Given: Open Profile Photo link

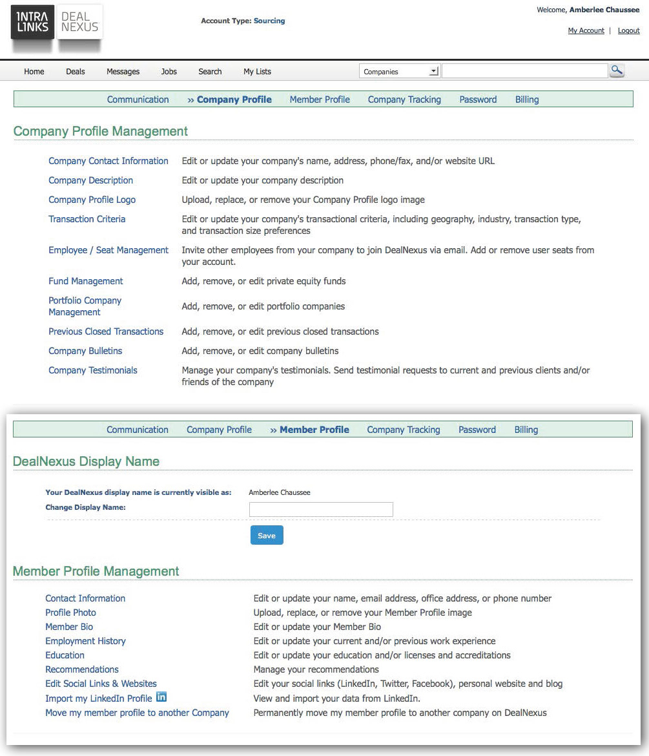Looking at the screenshot, I should 71,613.
